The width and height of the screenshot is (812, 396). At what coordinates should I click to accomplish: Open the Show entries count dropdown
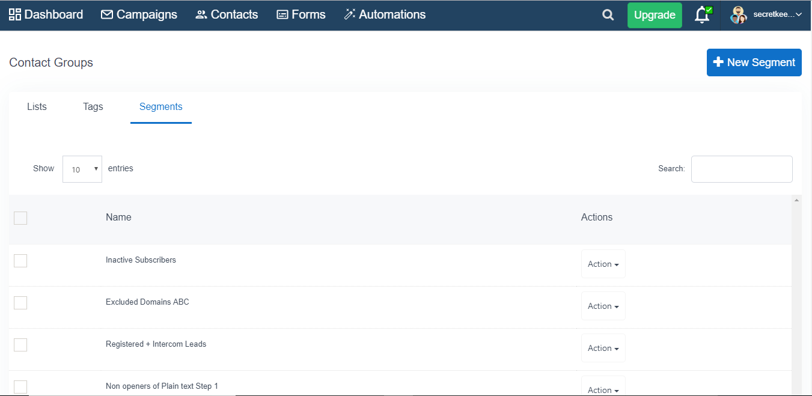[82, 169]
